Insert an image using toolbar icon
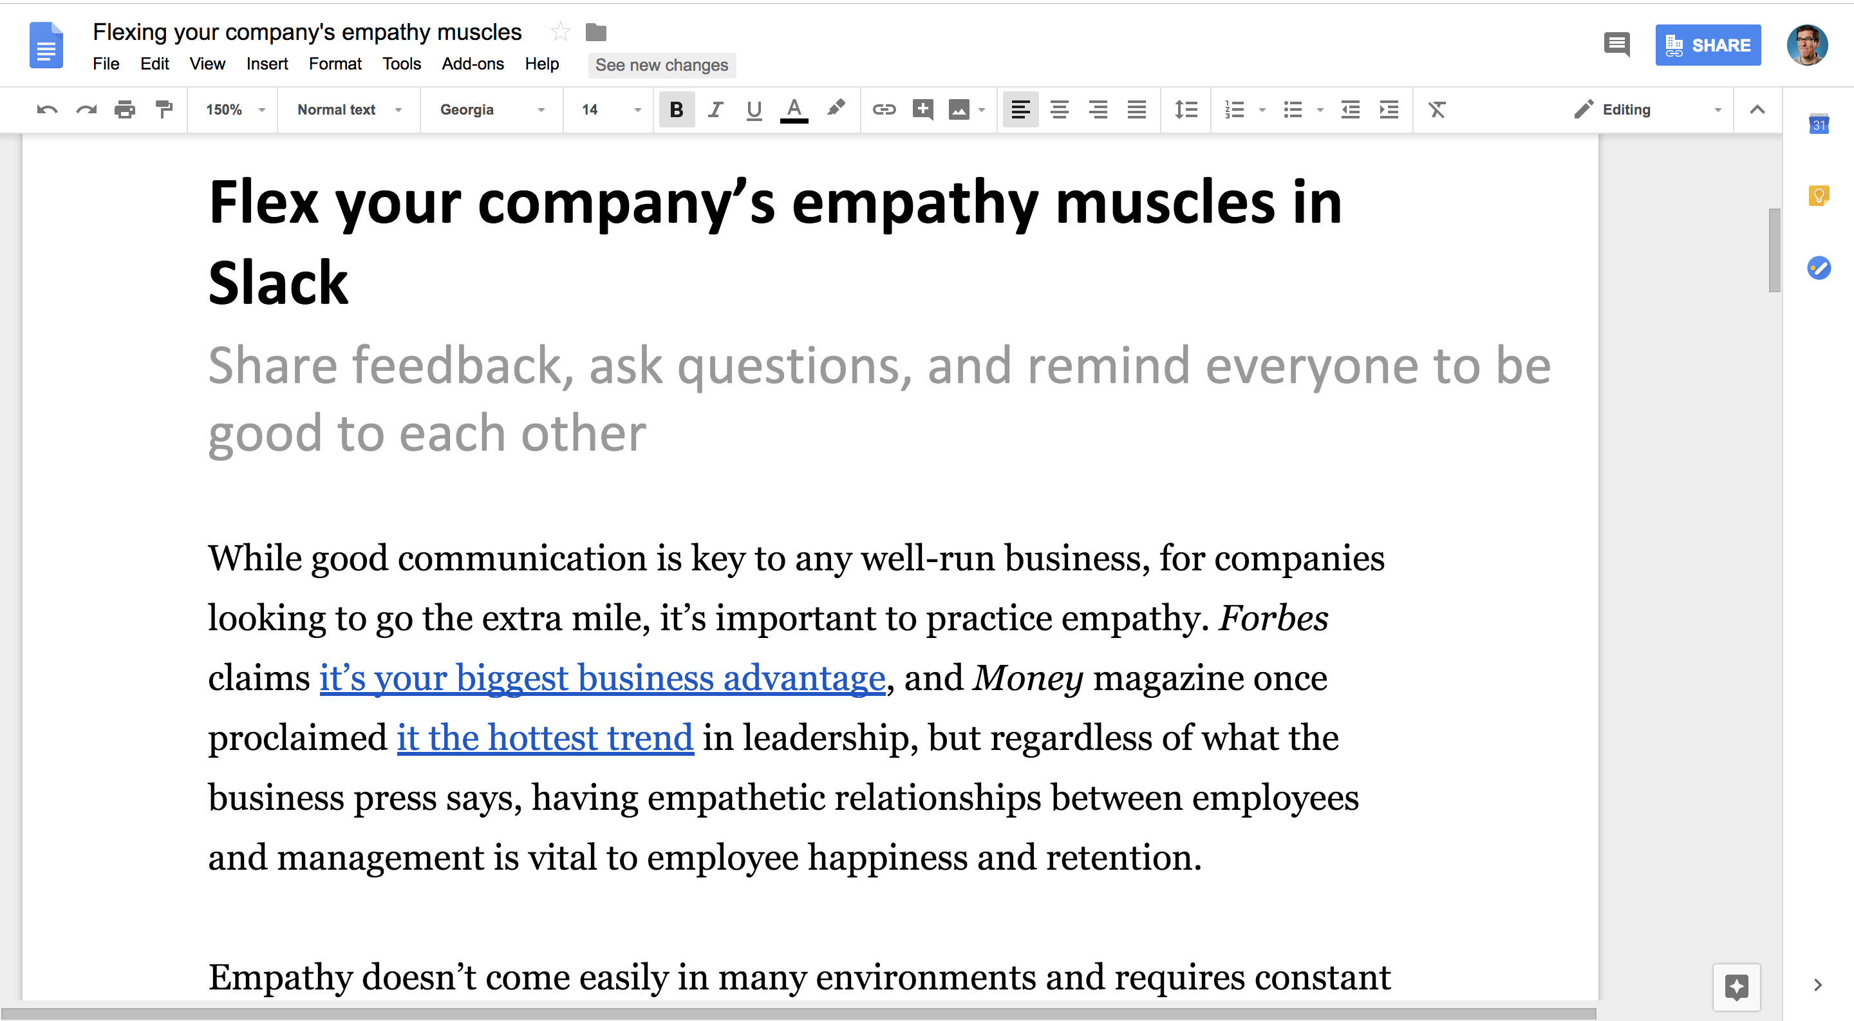Image resolution: width=1854 pixels, height=1021 pixels. pyautogui.click(x=959, y=109)
